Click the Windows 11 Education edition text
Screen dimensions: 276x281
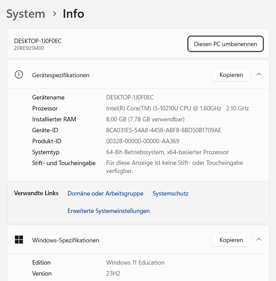(x=135, y=263)
